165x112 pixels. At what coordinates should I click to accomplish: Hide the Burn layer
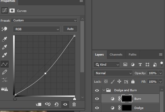point(97,99)
